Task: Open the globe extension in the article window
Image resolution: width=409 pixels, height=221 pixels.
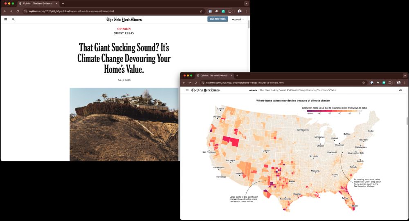Action: click(210, 11)
